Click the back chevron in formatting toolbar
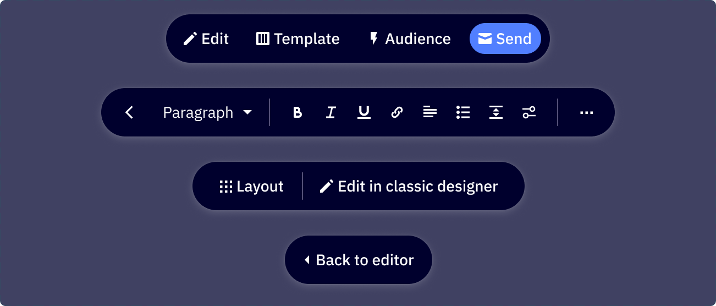716x306 pixels. click(129, 112)
